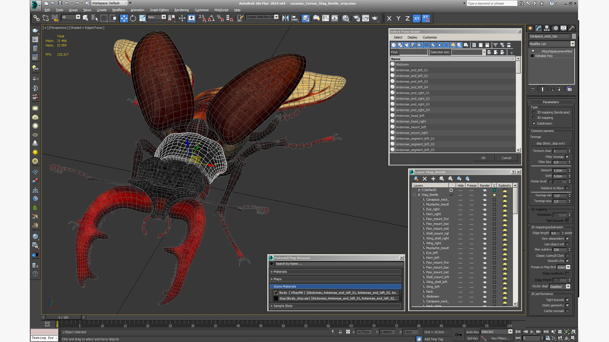Click the disp (Body_disp.exr) texmap button

[x=551, y=143]
